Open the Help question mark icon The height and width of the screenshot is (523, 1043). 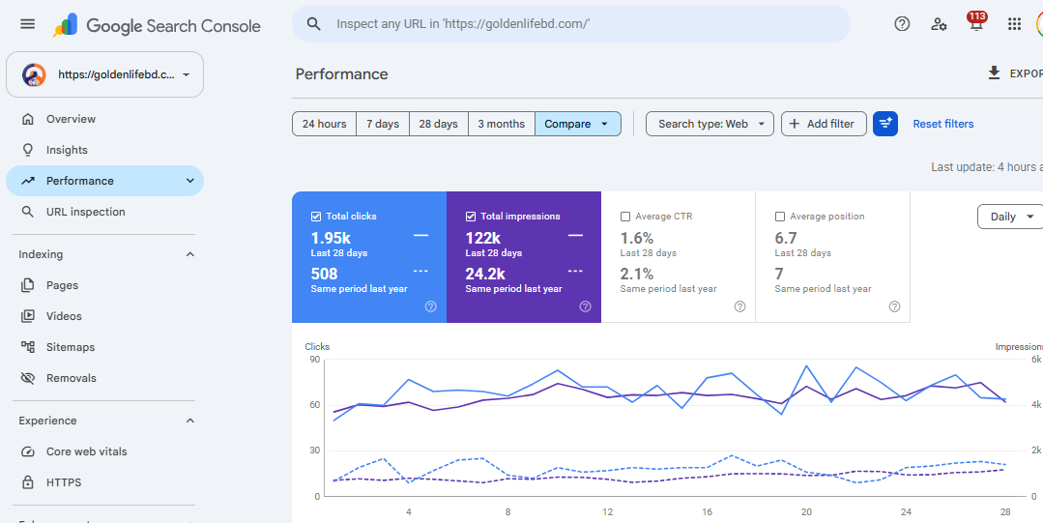coord(902,24)
